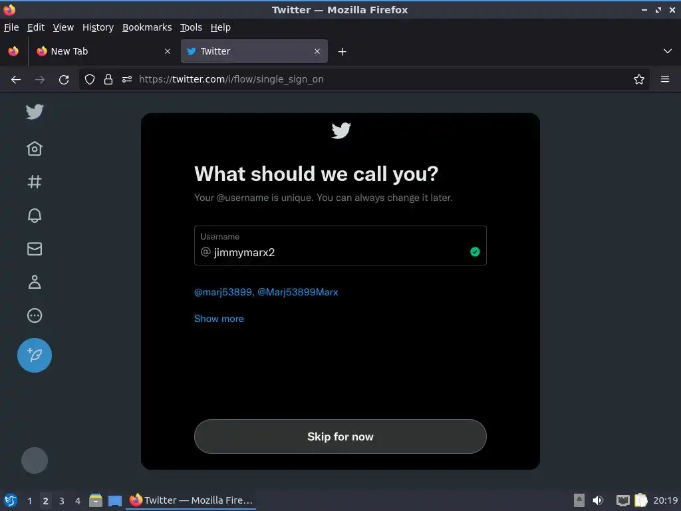Image resolution: width=681 pixels, height=511 pixels.
Task: Open the History menu
Action: click(98, 27)
